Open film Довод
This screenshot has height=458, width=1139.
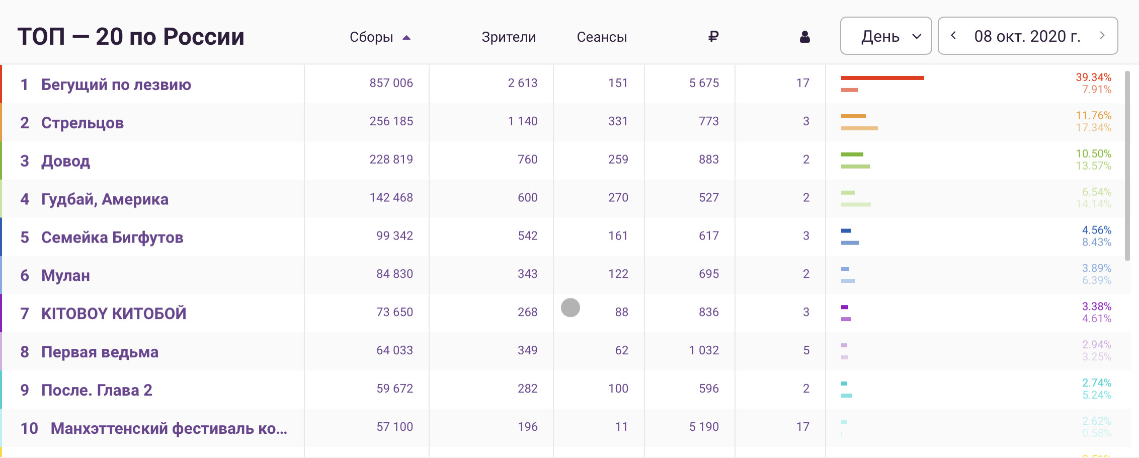pyautogui.click(x=65, y=161)
